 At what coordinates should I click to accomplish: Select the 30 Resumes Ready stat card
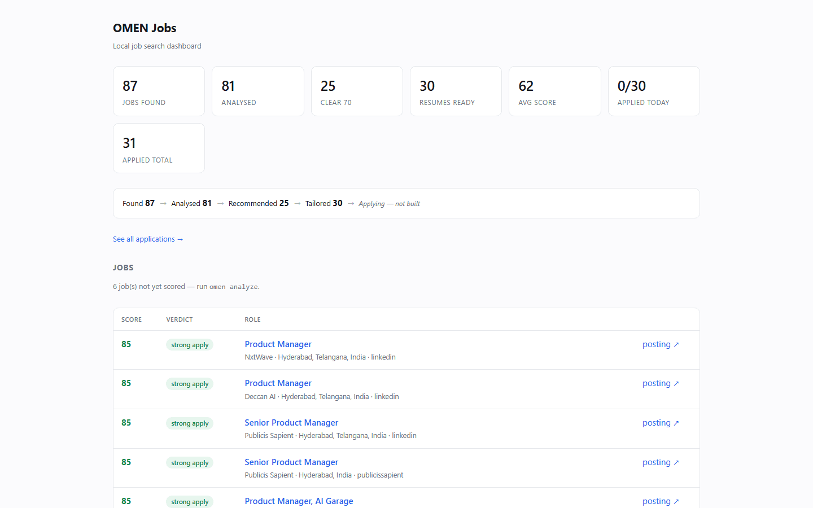(456, 91)
